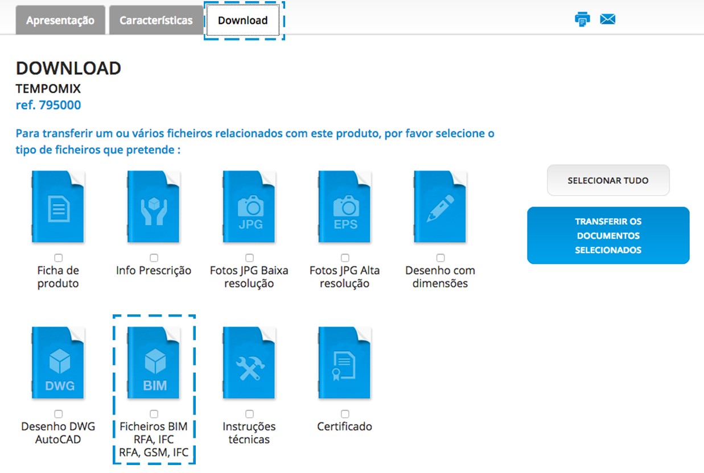This screenshot has height=473, width=704.
Task: Select the JPG low resolution photo icon
Action: click(x=249, y=208)
